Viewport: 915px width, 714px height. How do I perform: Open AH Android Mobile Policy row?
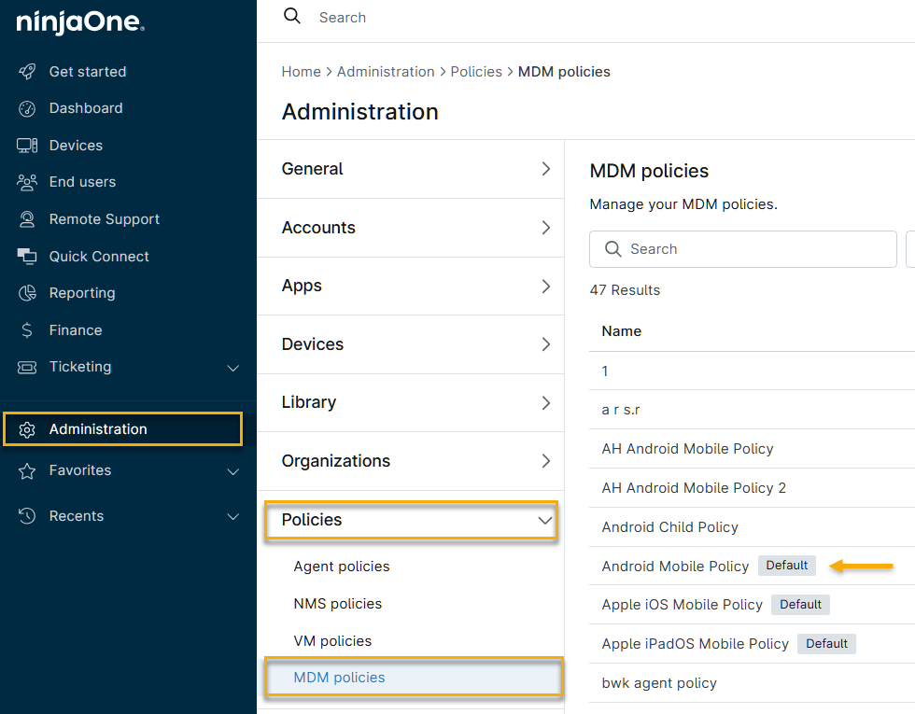click(x=687, y=449)
